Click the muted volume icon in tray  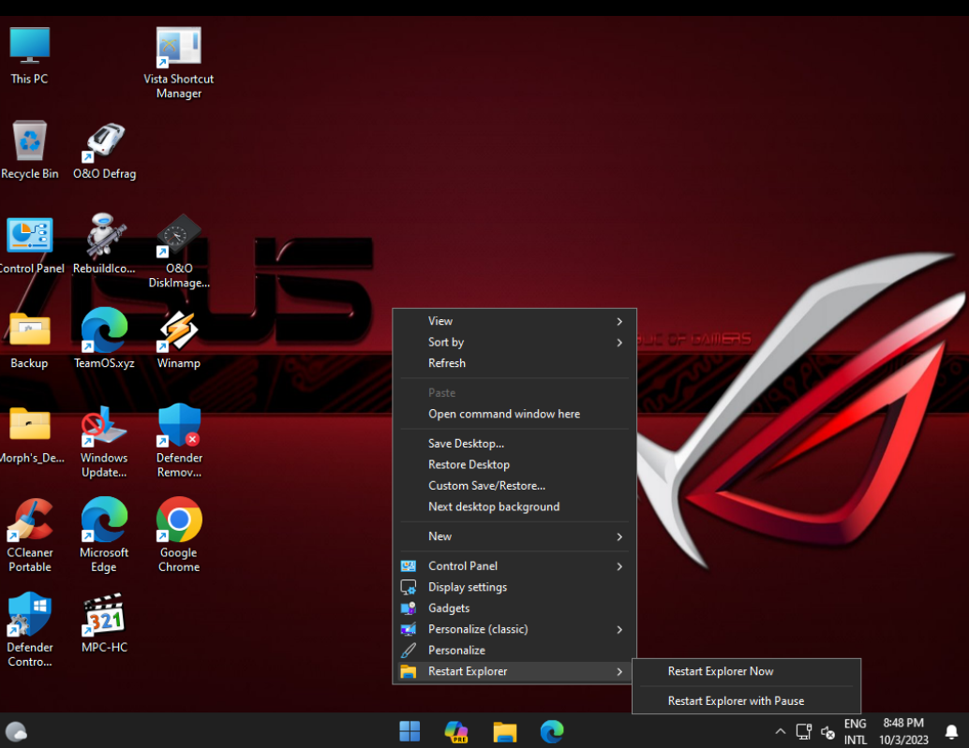click(x=827, y=733)
